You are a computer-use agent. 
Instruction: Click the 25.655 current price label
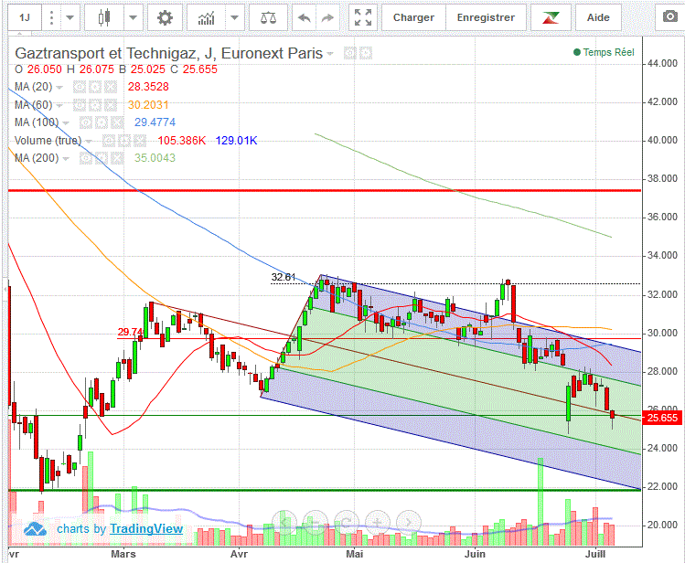click(x=662, y=418)
